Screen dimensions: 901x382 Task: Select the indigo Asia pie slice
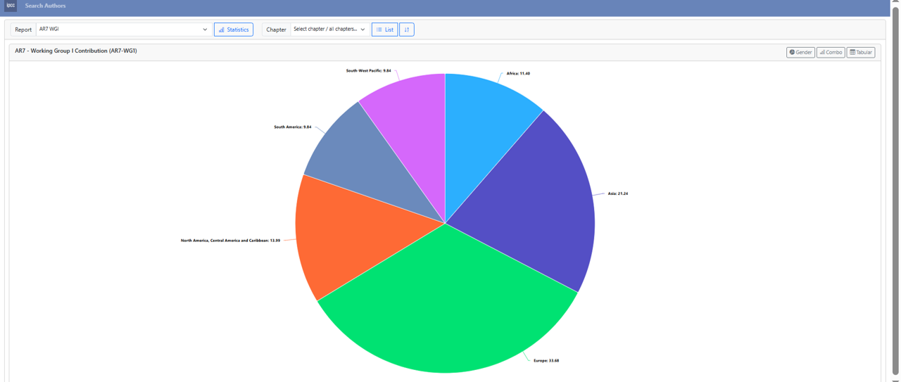[x=535, y=204]
